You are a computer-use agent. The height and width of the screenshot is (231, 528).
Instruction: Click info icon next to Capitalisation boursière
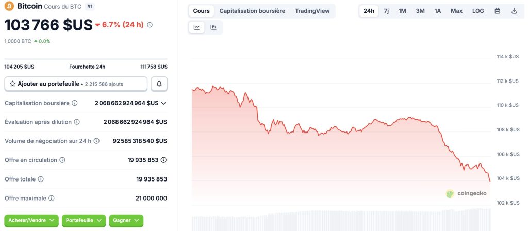pos(75,103)
